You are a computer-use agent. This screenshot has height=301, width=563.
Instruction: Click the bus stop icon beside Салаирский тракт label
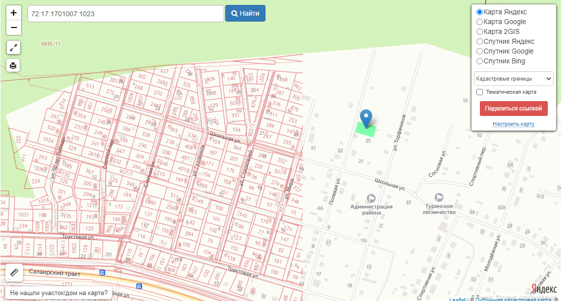pyautogui.click(x=102, y=273)
